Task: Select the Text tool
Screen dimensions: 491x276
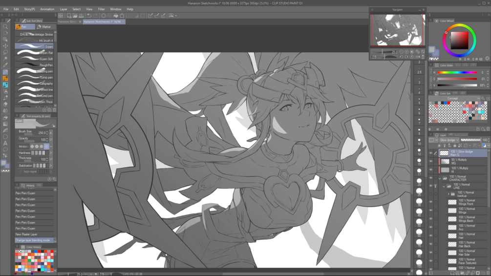Action: pyautogui.click(x=5, y=143)
